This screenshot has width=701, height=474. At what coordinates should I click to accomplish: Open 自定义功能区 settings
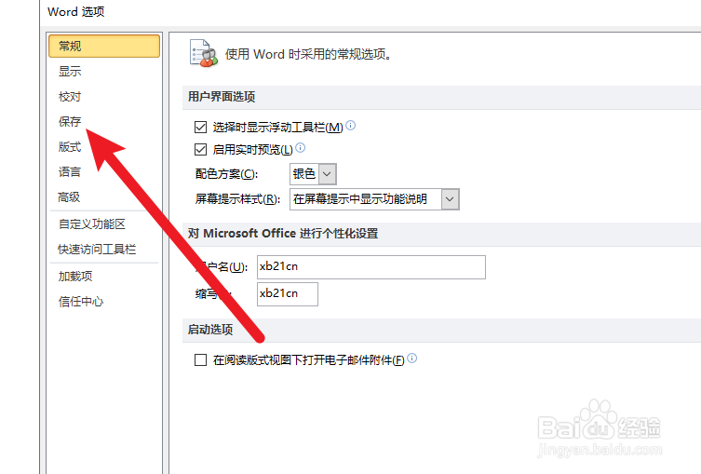[92, 224]
